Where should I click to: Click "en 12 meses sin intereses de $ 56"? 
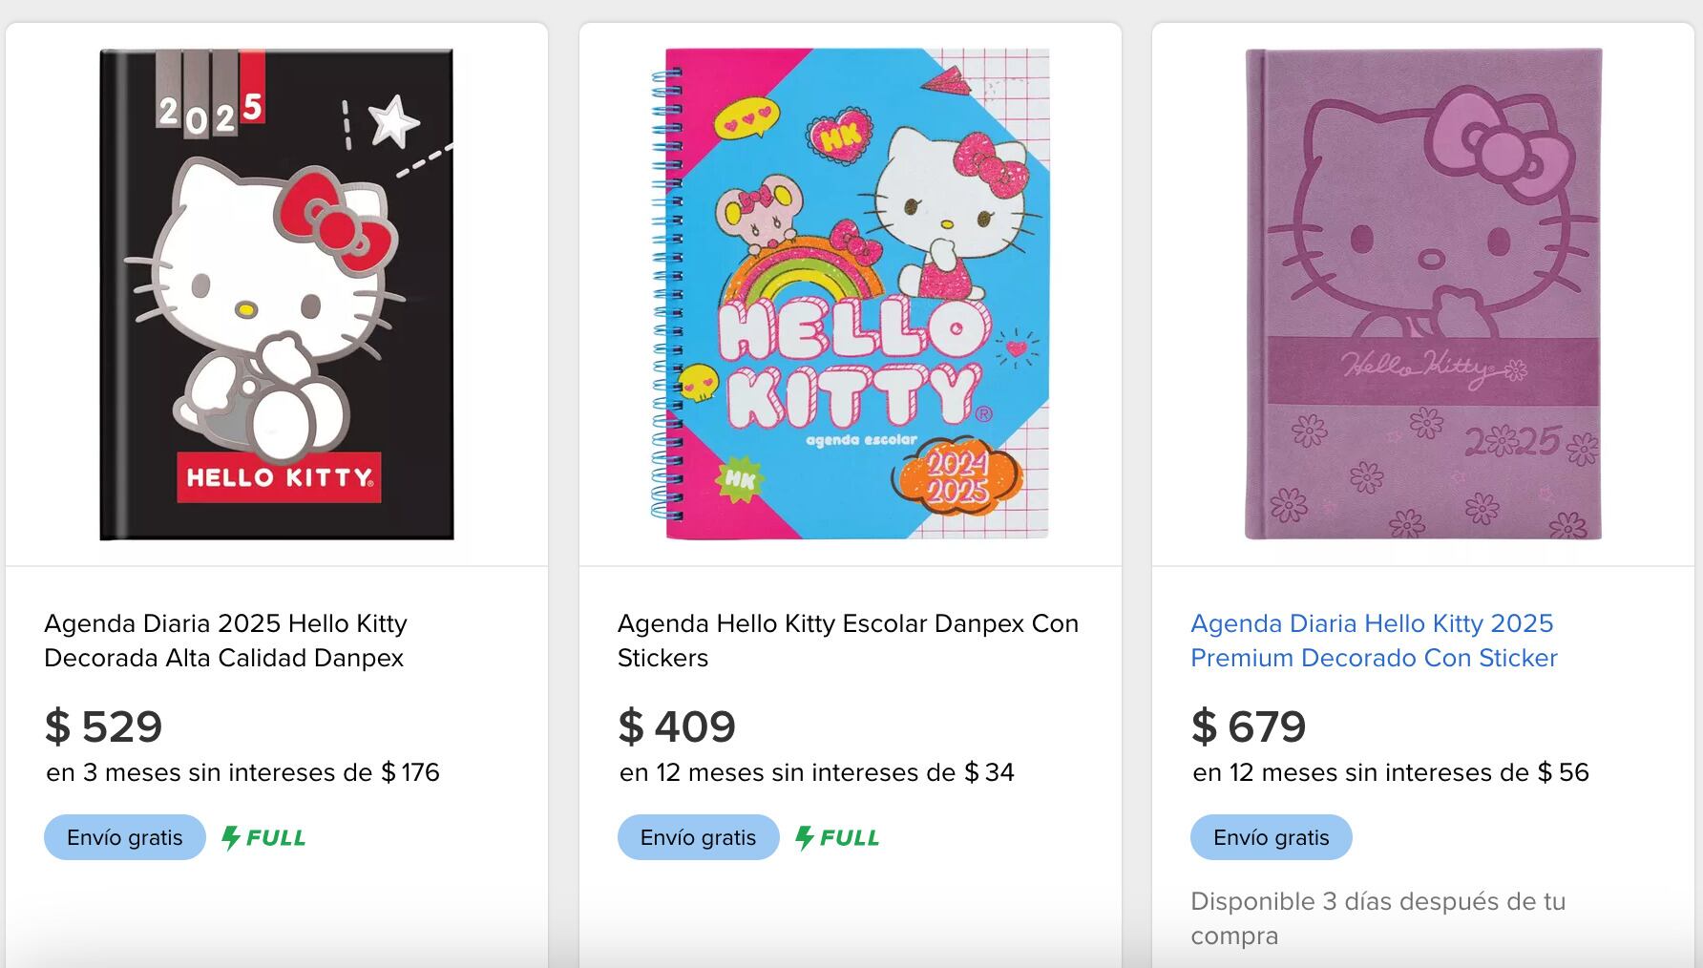[x=1390, y=772]
